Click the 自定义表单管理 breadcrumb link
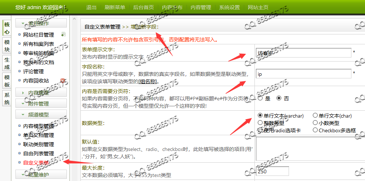Viewport: 365px width, 181px height. coord(102,27)
